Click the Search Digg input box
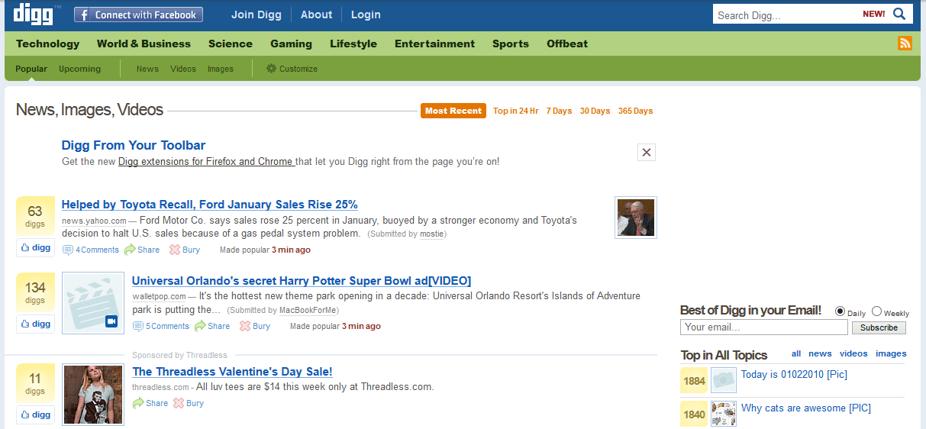 [x=786, y=15]
